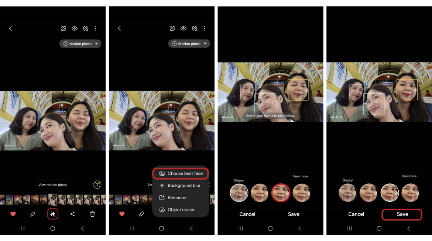Tap the Object eraser icon in the menu
Screen dimensions: 432x241
point(162,210)
